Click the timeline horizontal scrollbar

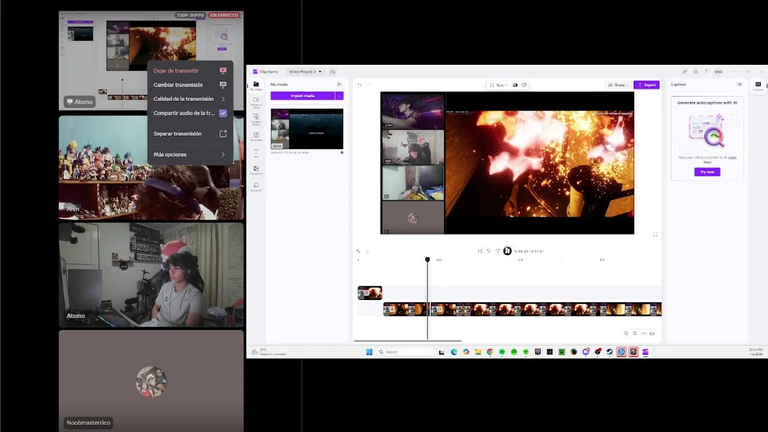click(407, 341)
